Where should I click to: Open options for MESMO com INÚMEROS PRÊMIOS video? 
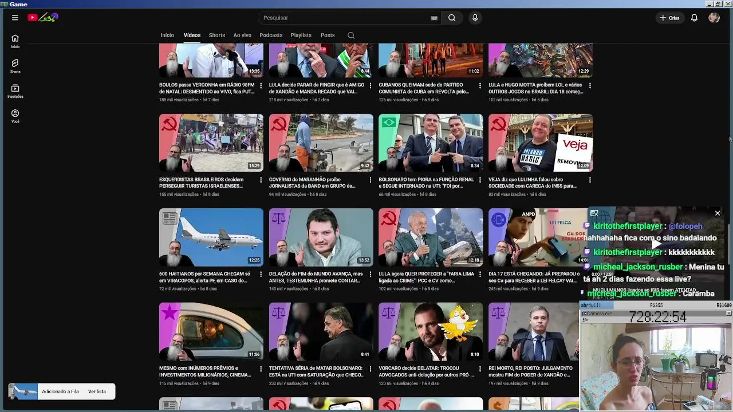(x=261, y=369)
